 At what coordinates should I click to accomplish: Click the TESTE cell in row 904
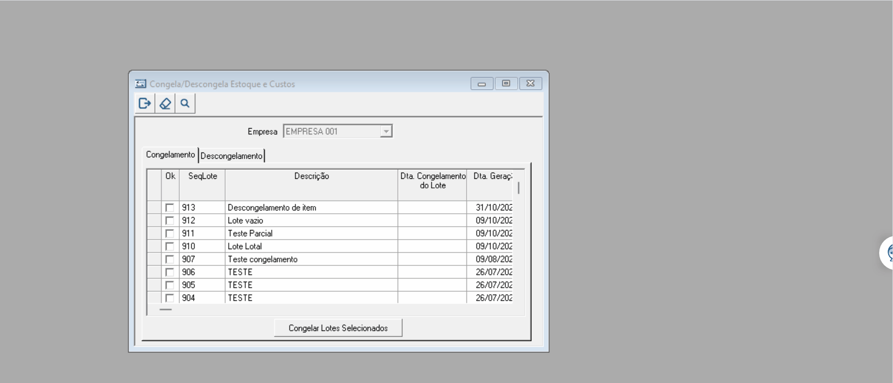tap(312, 298)
